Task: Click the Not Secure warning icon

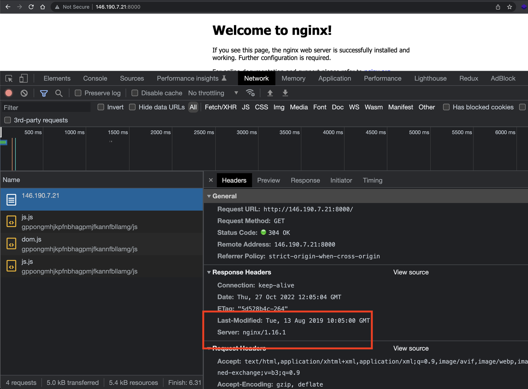Action: (57, 7)
